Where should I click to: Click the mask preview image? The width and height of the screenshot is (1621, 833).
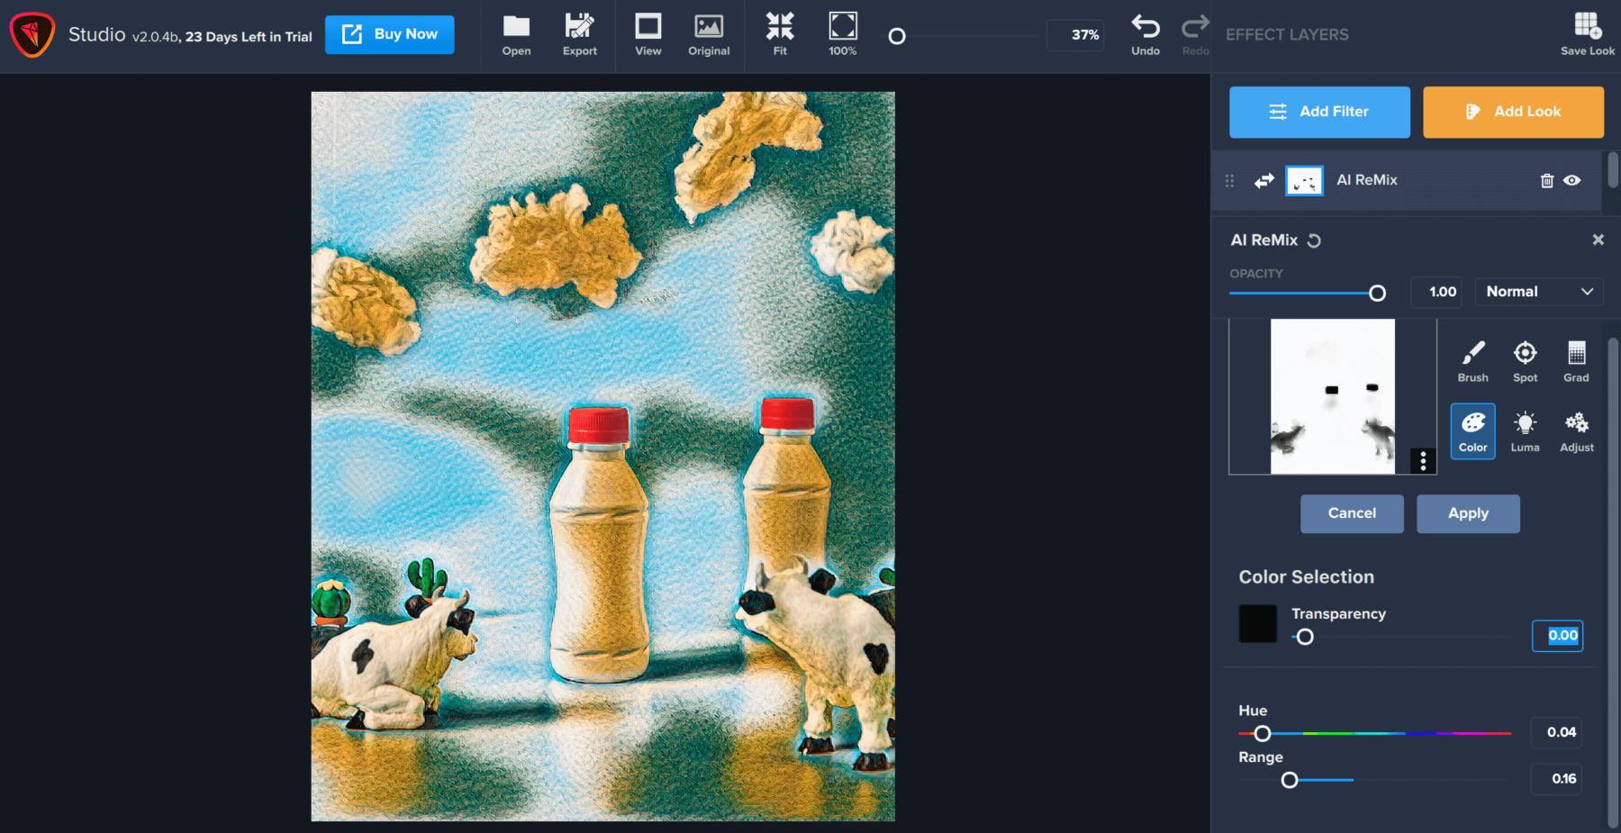(x=1333, y=396)
